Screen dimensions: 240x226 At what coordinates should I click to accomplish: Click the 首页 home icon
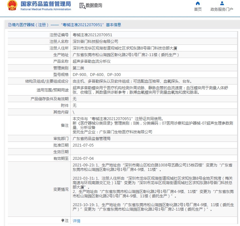(198, 3)
